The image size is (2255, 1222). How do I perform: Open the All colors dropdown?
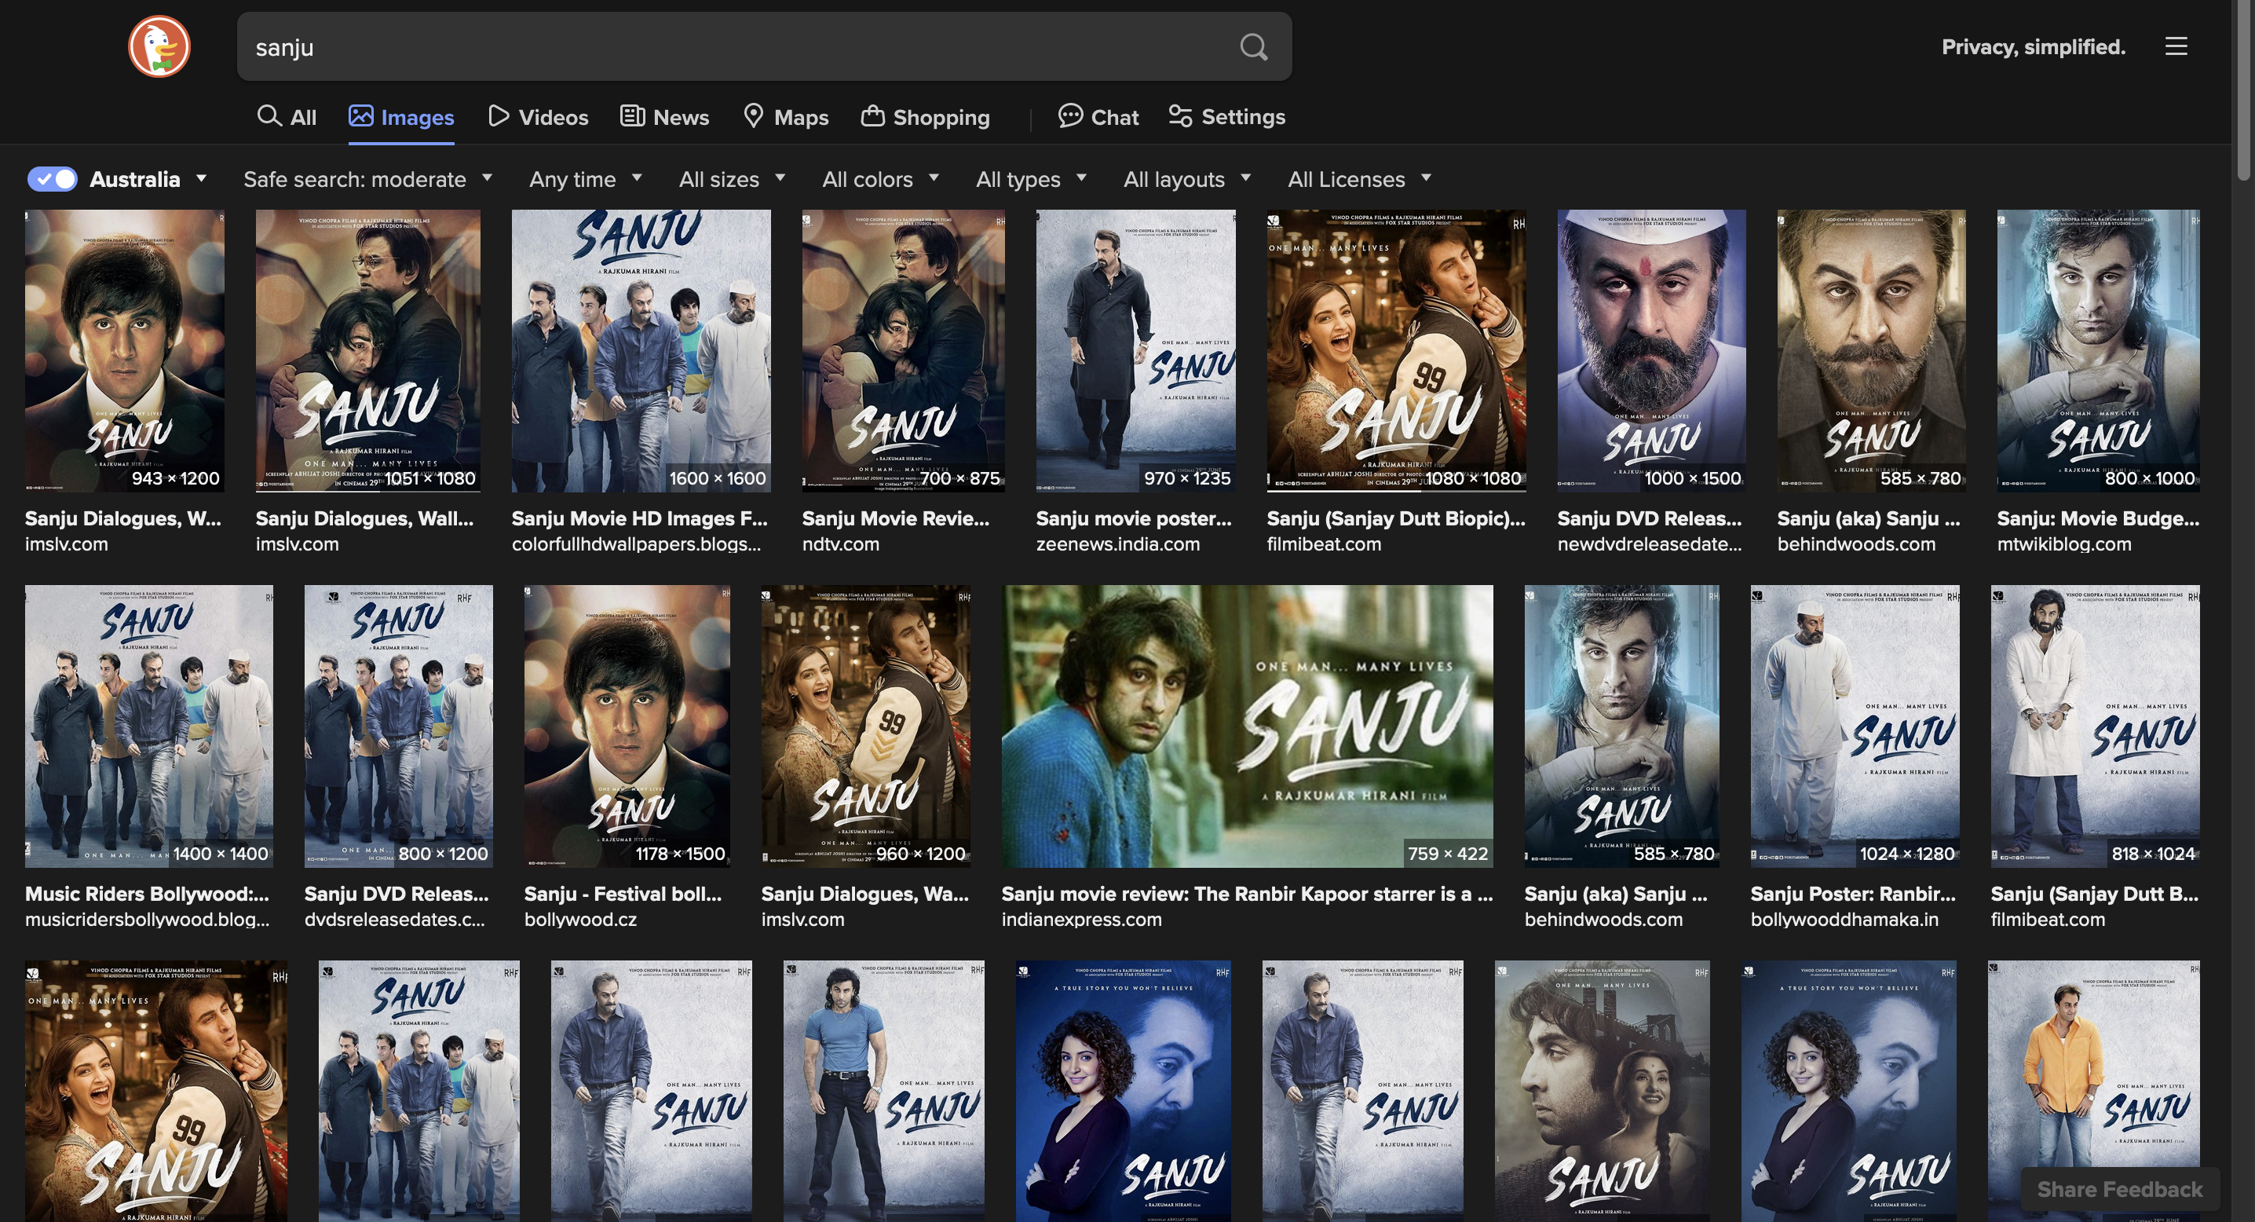(x=881, y=178)
